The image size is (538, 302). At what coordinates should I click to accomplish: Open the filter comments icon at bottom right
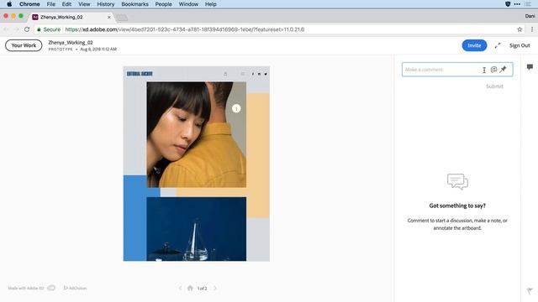tap(530, 291)
